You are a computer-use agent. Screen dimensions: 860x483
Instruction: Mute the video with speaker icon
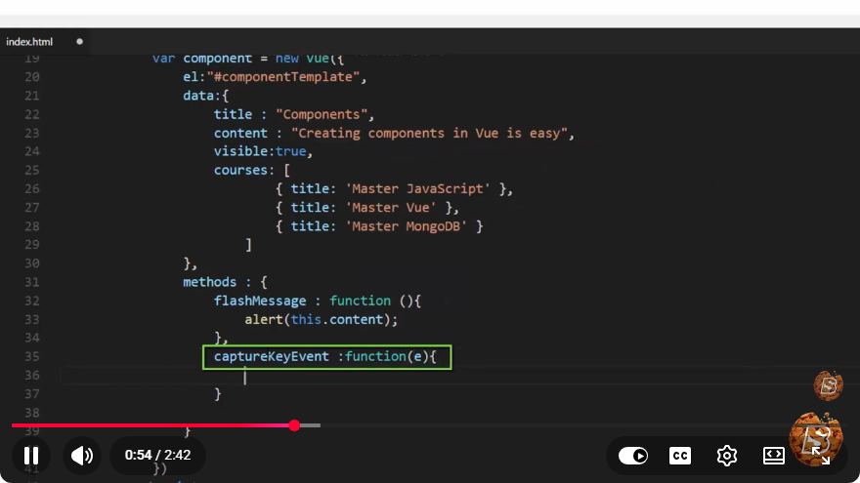tap(82, 455)
